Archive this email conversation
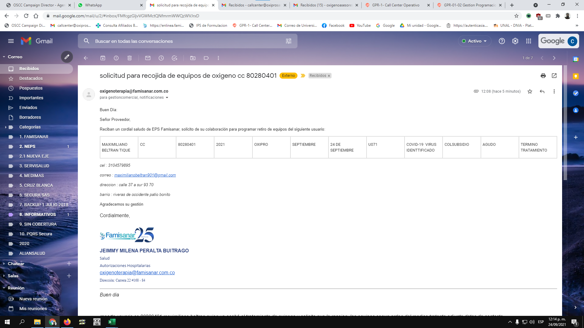 [103, 58]
